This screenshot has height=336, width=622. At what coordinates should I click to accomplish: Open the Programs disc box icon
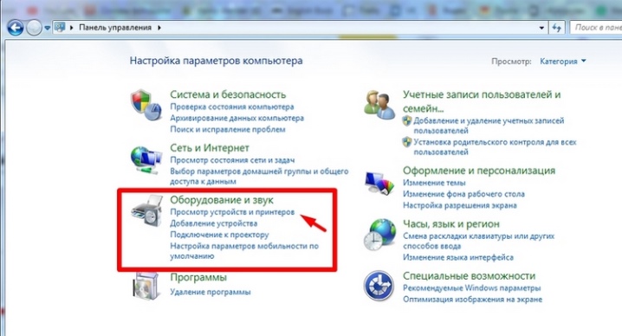(146, 285)
